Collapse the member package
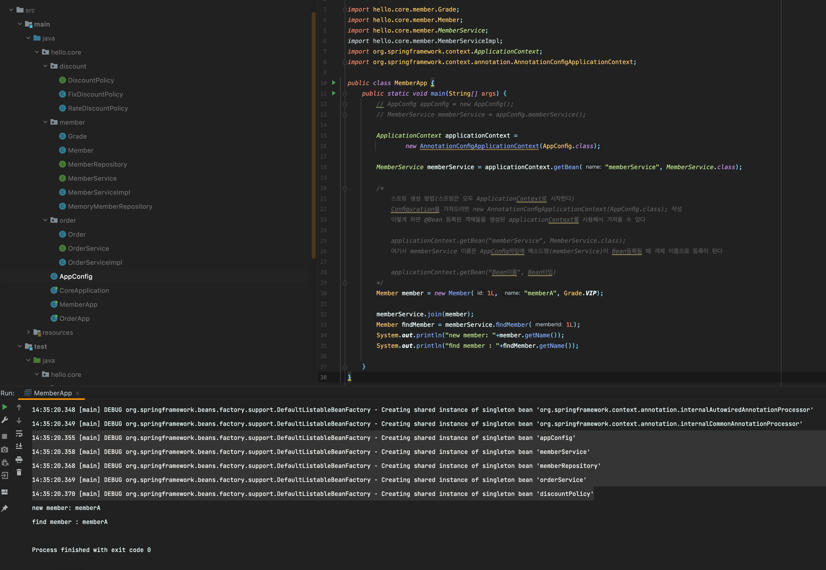Screen dimensions: 826x570 pyautogui.click(x=45, y=122)
